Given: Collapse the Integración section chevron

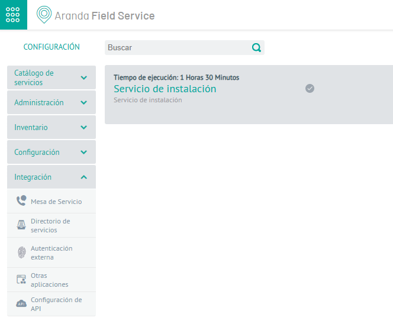Looking at the screenshot, I should (84, 177).
